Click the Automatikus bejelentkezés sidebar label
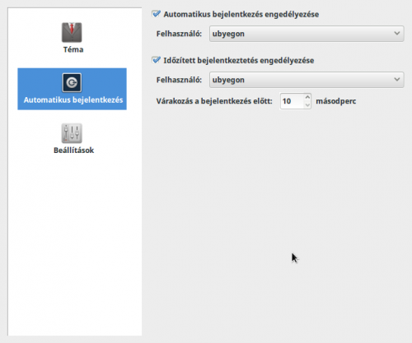The image size is (412, 343). 73,100
